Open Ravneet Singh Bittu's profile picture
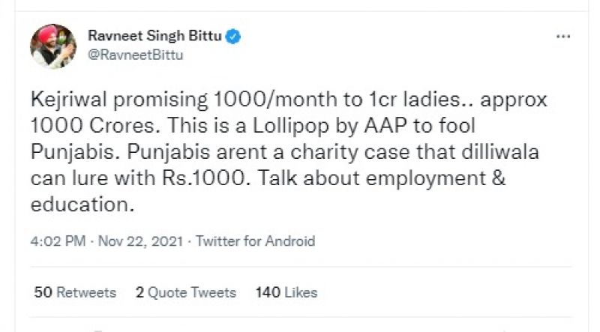This screenshot has height=332, width=600. pos(54,45)
